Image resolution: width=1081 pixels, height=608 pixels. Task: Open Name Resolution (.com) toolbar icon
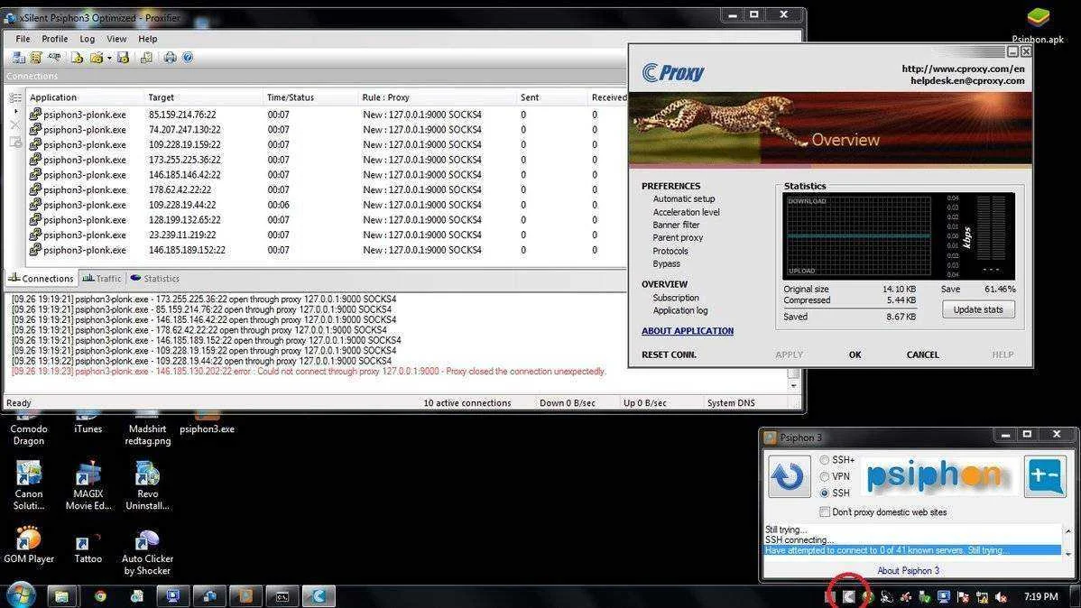[54, 58]
